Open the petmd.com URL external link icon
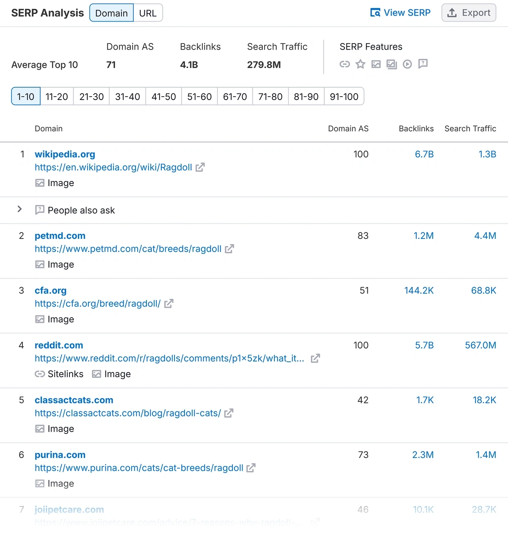 [x=229, y=249]
